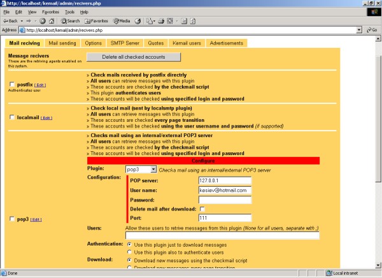Click the 'Check mails received by postfix directrly' text
Screen dimensions: 382x278
click(139, 75)
